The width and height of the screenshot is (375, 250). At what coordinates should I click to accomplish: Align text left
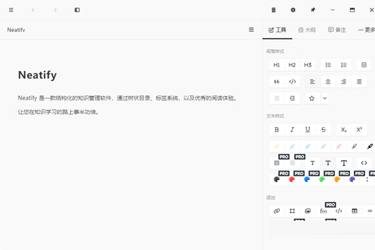pyautogui.click(x=312, y=82)
